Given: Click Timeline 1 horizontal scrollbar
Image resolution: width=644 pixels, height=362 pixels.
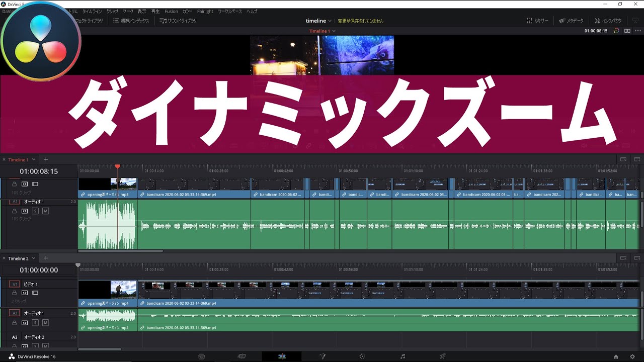Looking at the screenshot, I should 121,251.
